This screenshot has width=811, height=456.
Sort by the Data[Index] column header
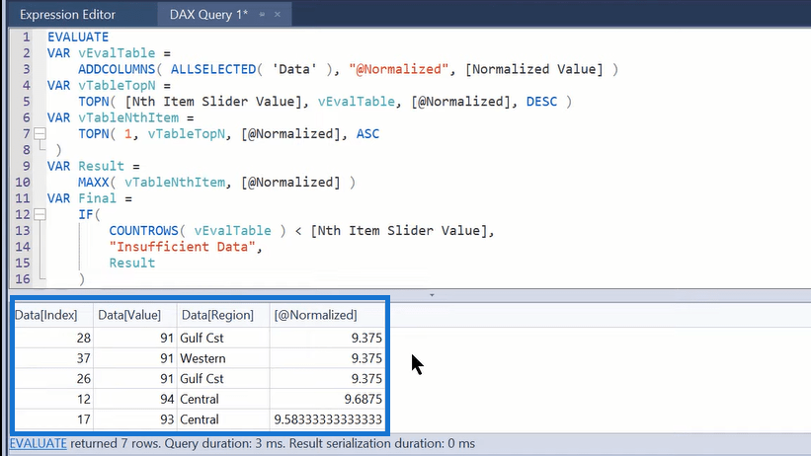coord(46,315)
